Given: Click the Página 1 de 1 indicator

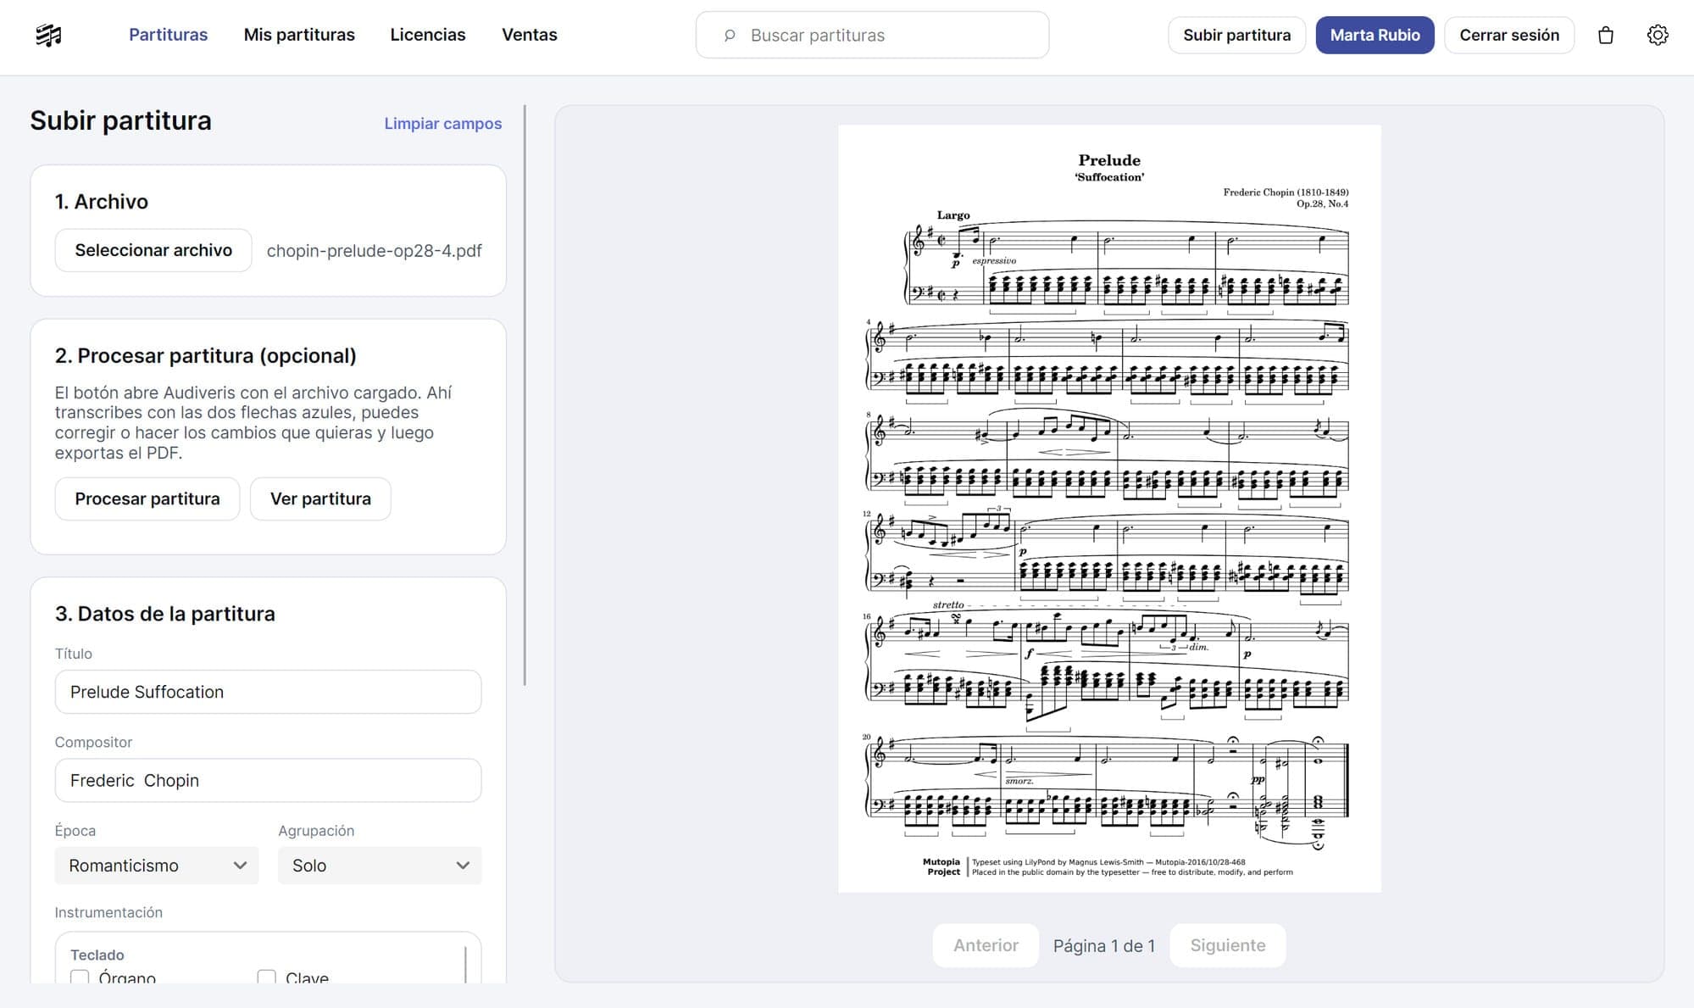Looking at the screenshot, I should 1104,946.
